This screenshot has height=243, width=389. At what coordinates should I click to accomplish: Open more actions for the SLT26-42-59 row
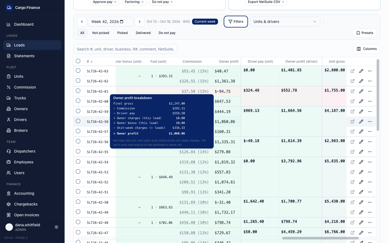click(370, 112)
